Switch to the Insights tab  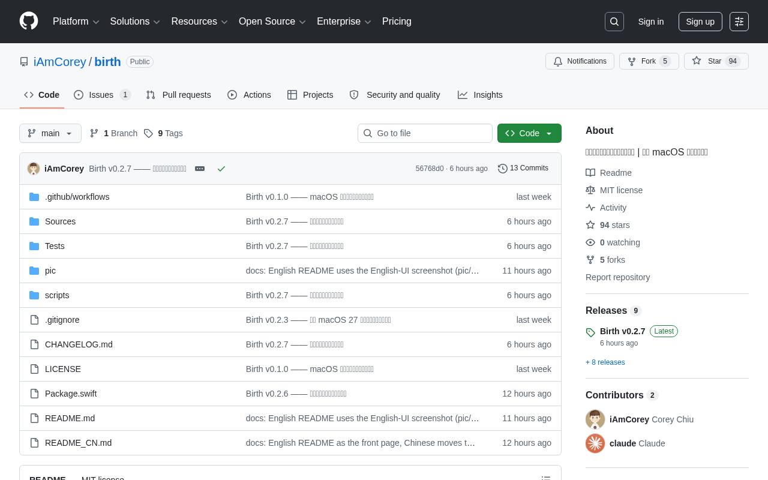click(480, 95)
